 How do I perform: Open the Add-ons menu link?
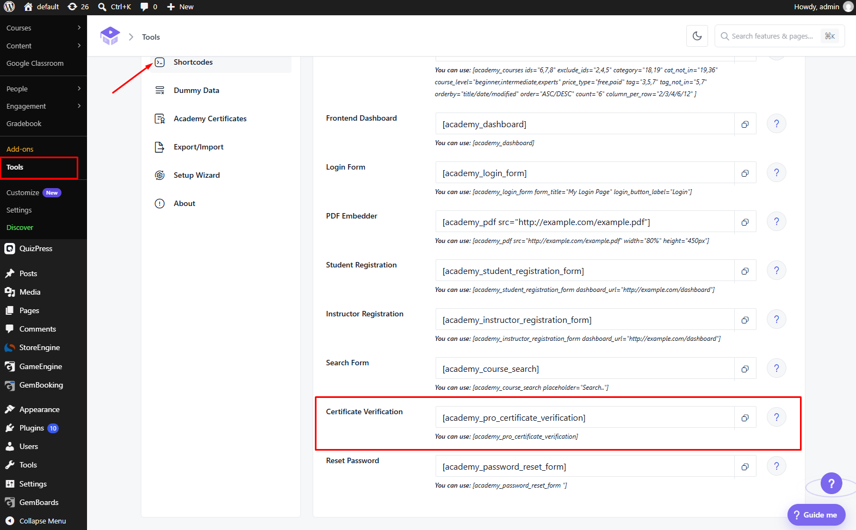[20, 149]
